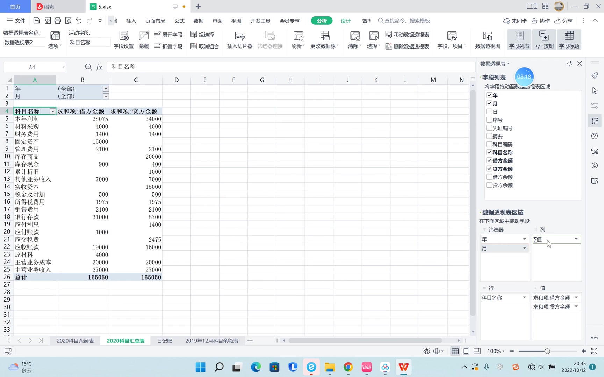The image size is (604, 377).
Task: Click 取消组合 ungroup
Action: [205, 46]
